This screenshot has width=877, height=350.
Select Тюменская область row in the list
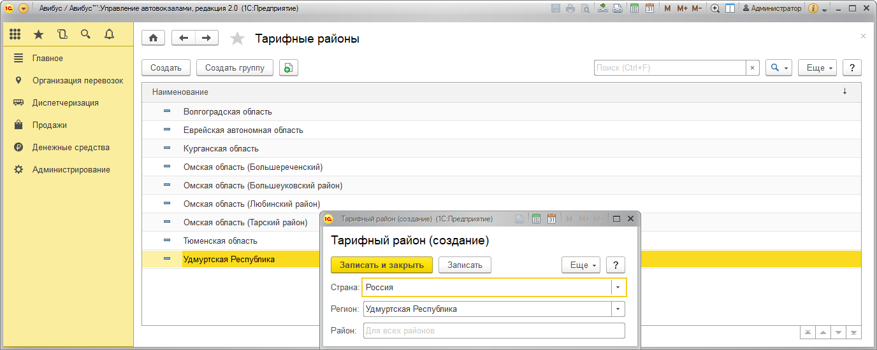click(x=221, y=241)
